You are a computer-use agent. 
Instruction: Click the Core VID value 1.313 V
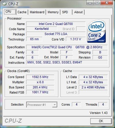(76, 39)
